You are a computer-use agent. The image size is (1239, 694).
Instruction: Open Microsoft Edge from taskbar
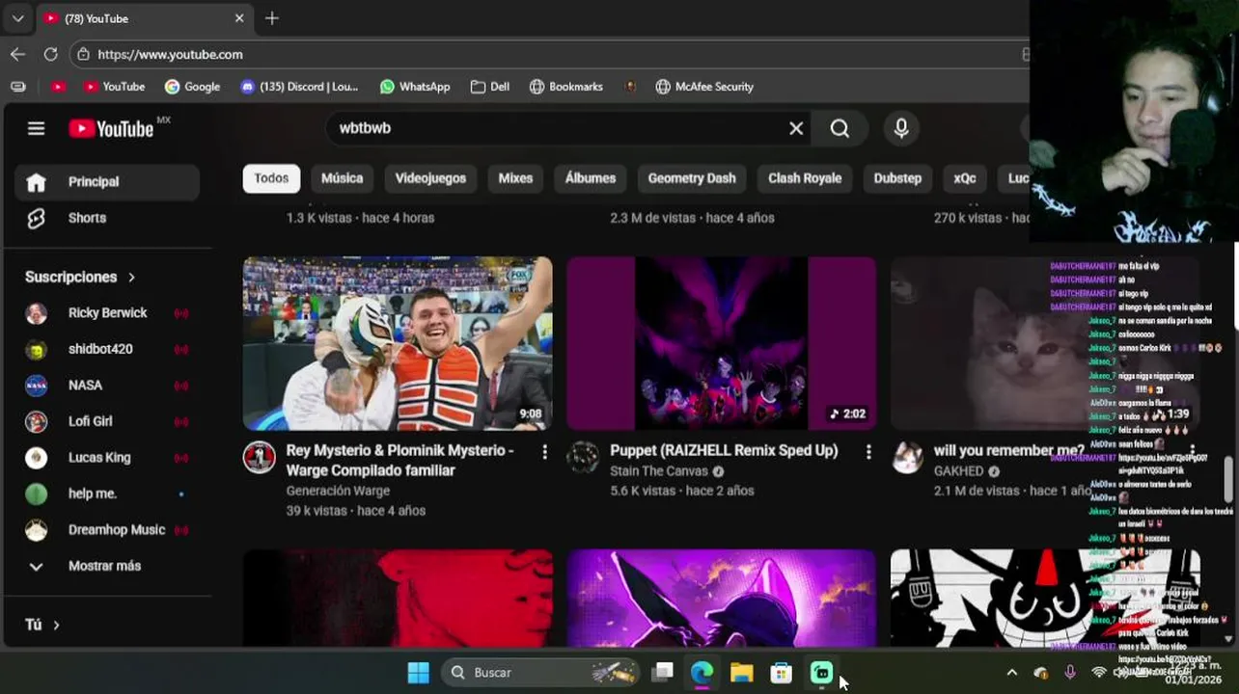702,673
